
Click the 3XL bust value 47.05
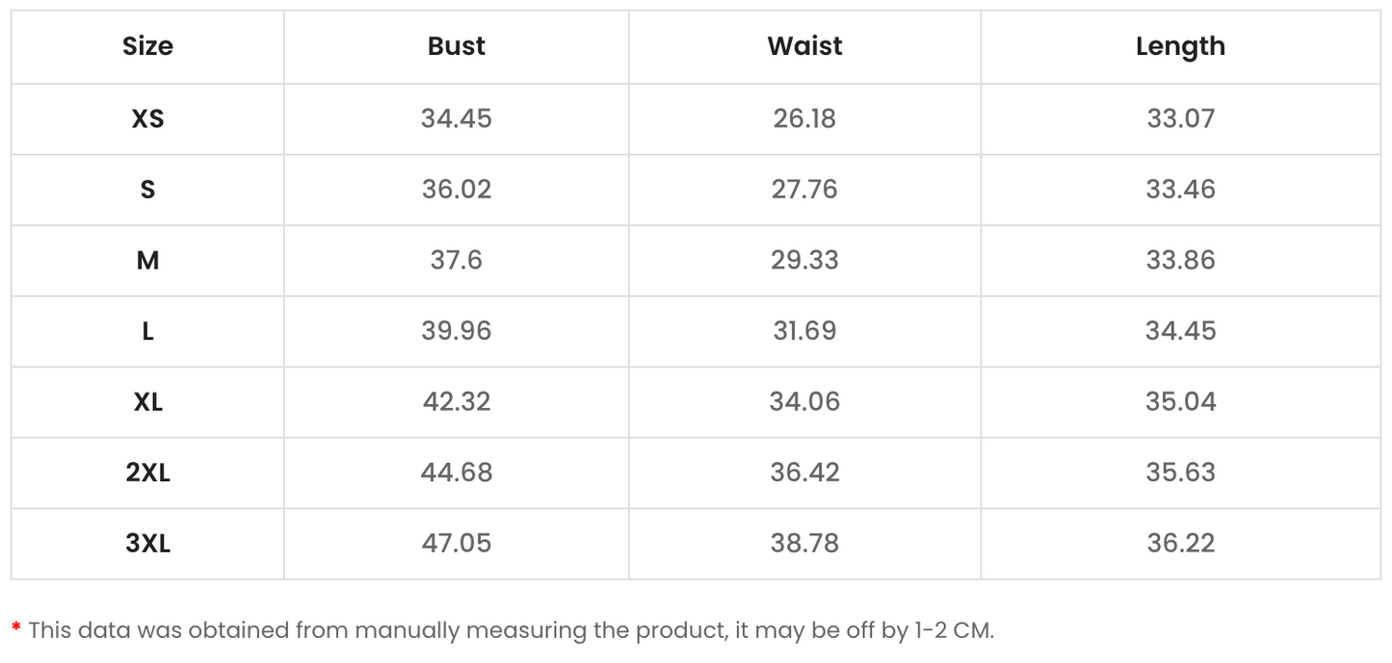pyautogui.click(x=457, y=544)
